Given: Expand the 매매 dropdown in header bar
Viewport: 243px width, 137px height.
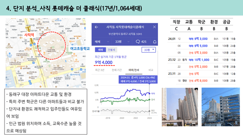Looking at the screenshot, I should pyautogui.click(x=102, y=41).
